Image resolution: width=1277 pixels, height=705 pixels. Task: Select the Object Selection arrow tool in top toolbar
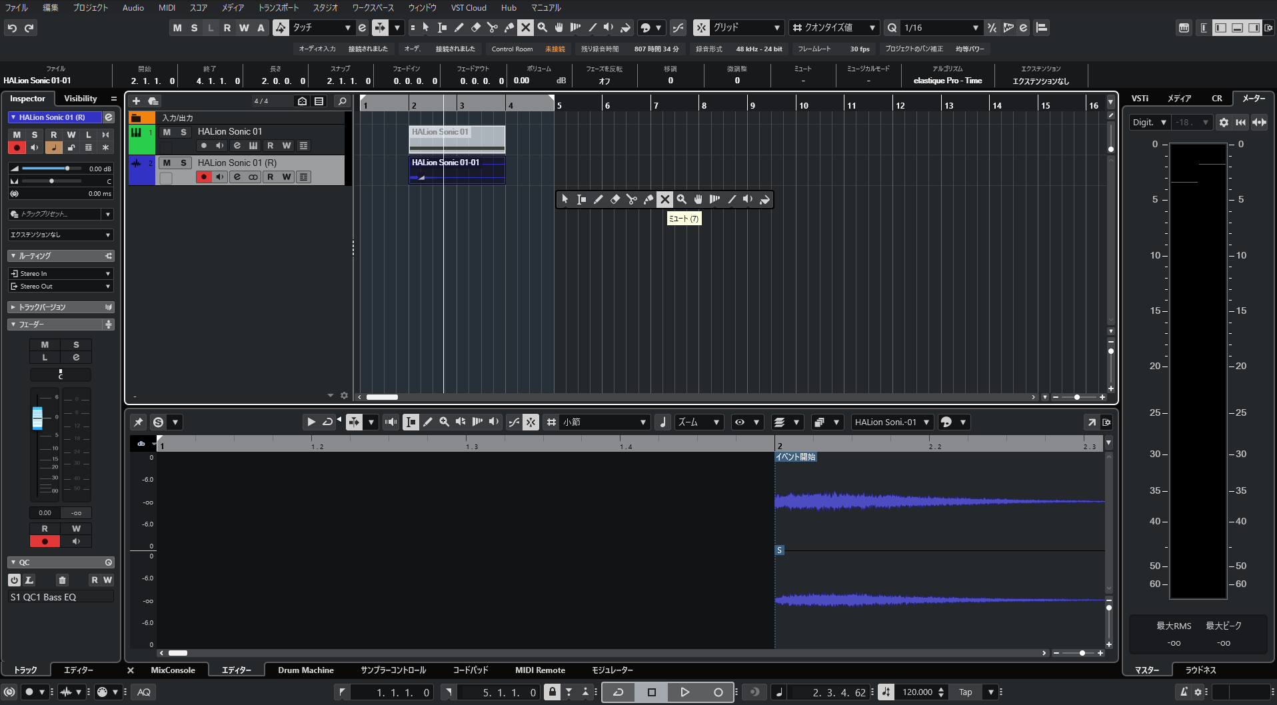426,27
